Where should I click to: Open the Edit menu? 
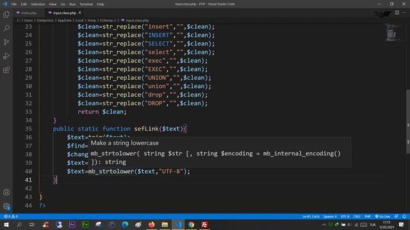(24, 4)
